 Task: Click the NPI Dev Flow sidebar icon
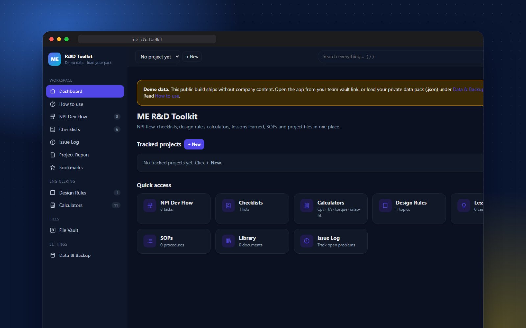pyautogui.click(x=53, y=117)
